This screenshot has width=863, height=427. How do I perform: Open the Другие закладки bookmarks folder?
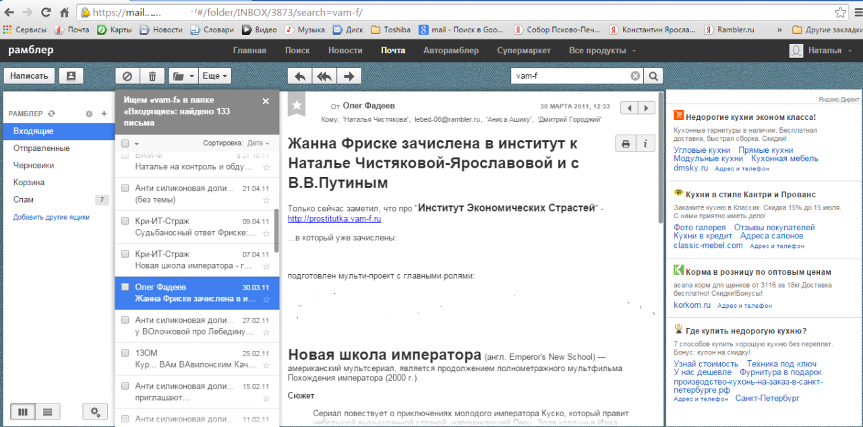point(827,30)
